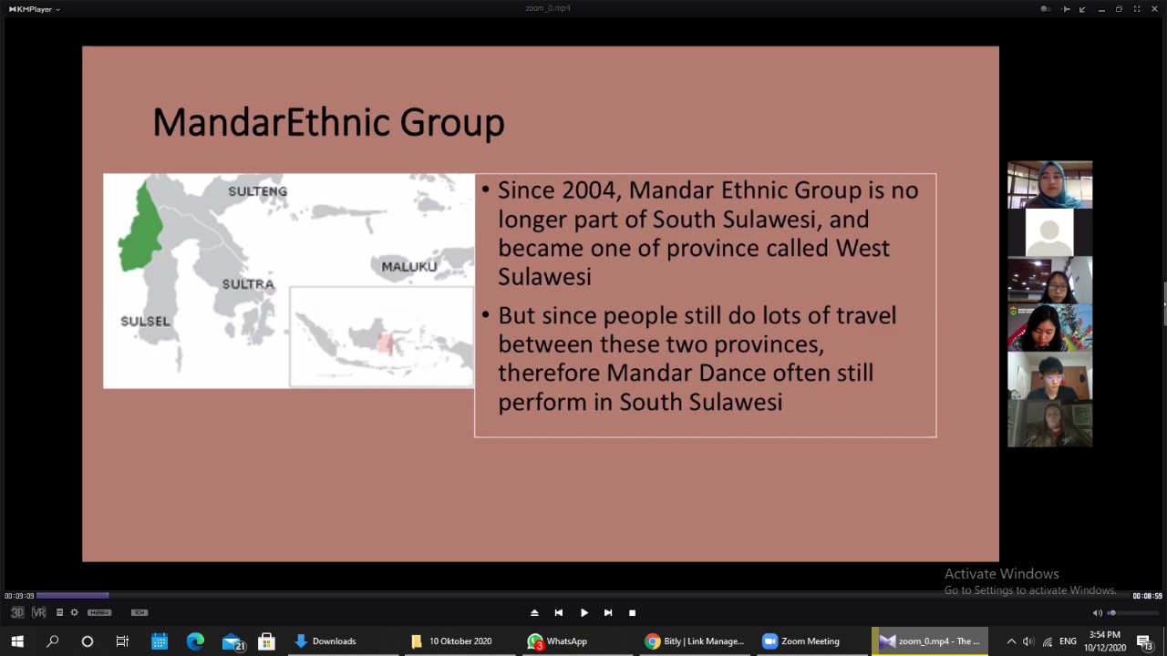Switch to the Zoom Meeting taskbar window
The image size is (1167, 656).
[800, 641]
